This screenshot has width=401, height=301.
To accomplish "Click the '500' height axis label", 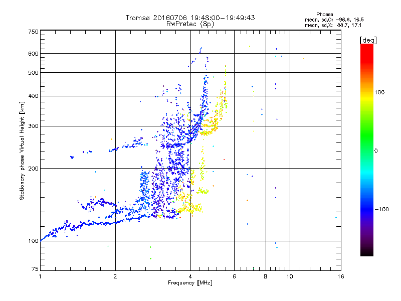I will (x=33, y=73).
